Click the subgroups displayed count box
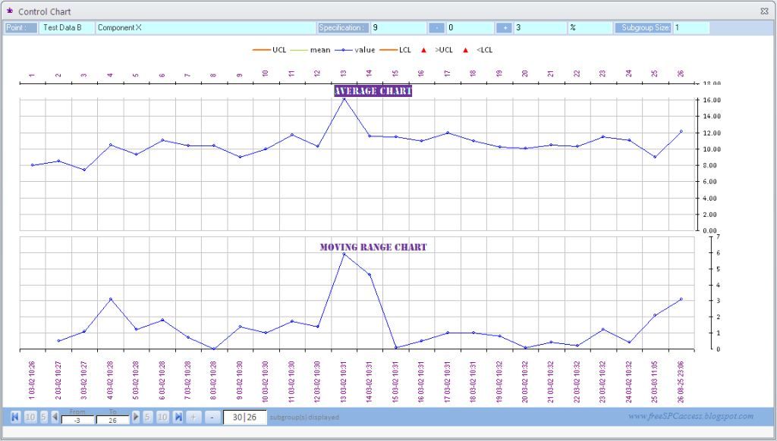This screenshot has height=441, width=777. pyautogui.click(x=245, y=418)
